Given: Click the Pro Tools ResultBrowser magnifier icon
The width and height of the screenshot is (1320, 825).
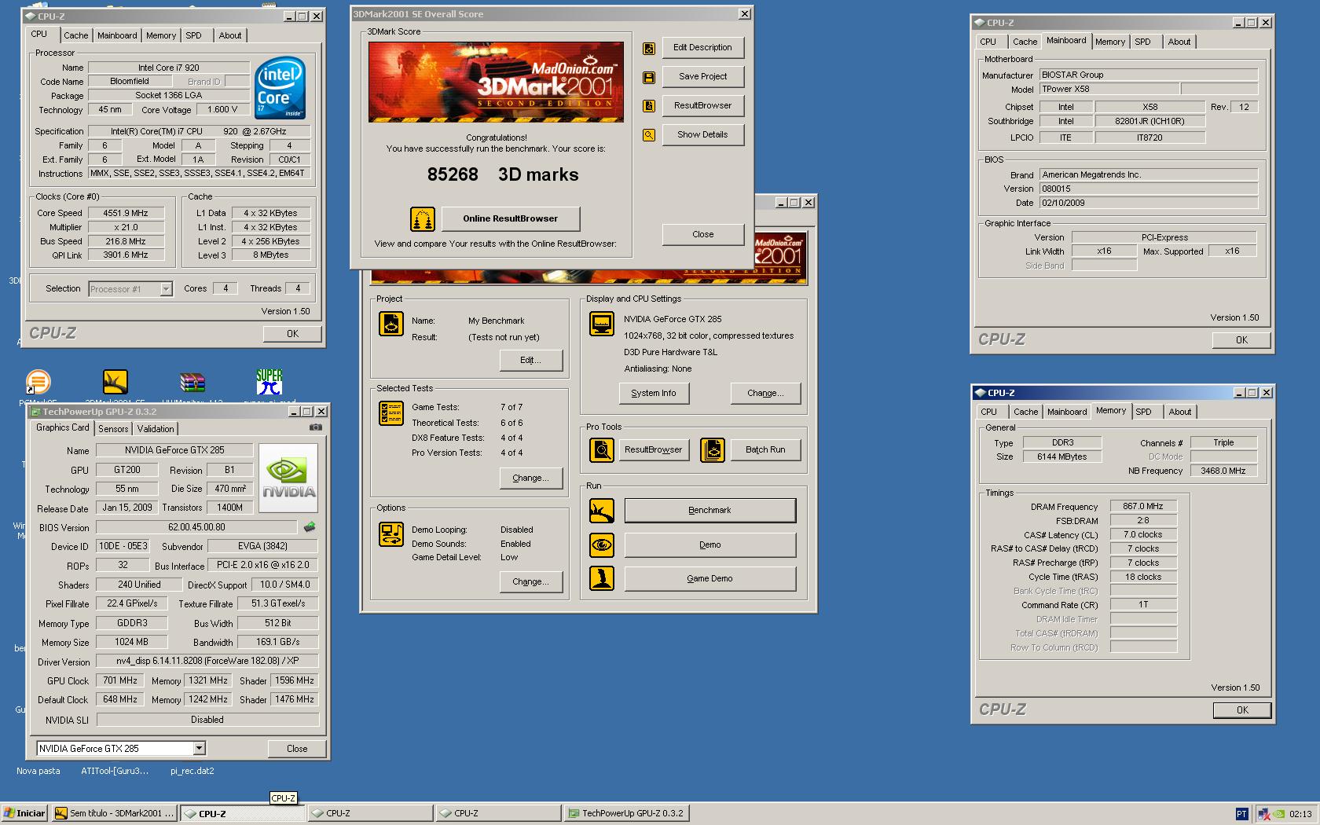Looking at the screenshot, I should tap(602, 450).
